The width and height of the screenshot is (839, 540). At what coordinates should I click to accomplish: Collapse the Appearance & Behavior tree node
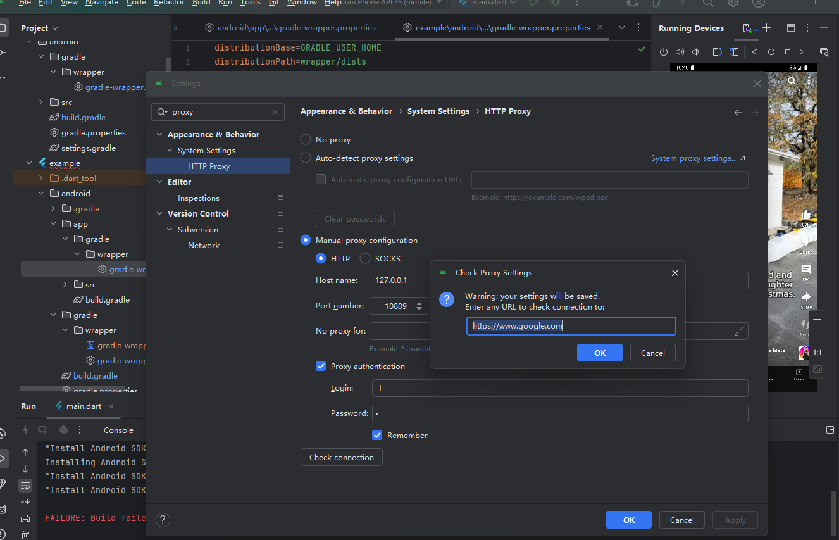coord(159,134)
